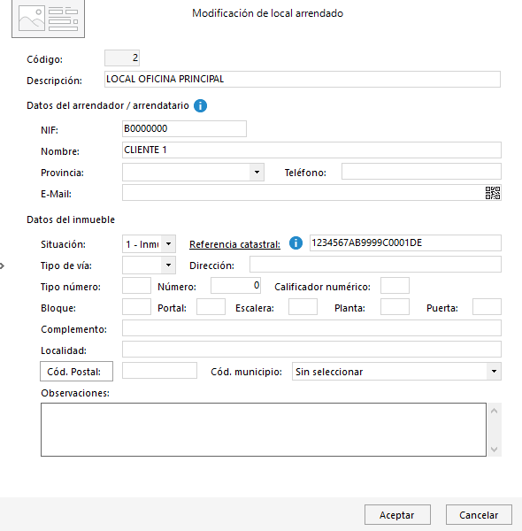Click the Código field
This screenshot has height=531, width=522.
(x=122, y=58)
